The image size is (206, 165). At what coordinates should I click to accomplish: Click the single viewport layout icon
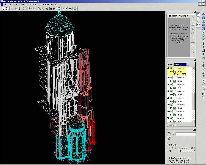(59, 9)
